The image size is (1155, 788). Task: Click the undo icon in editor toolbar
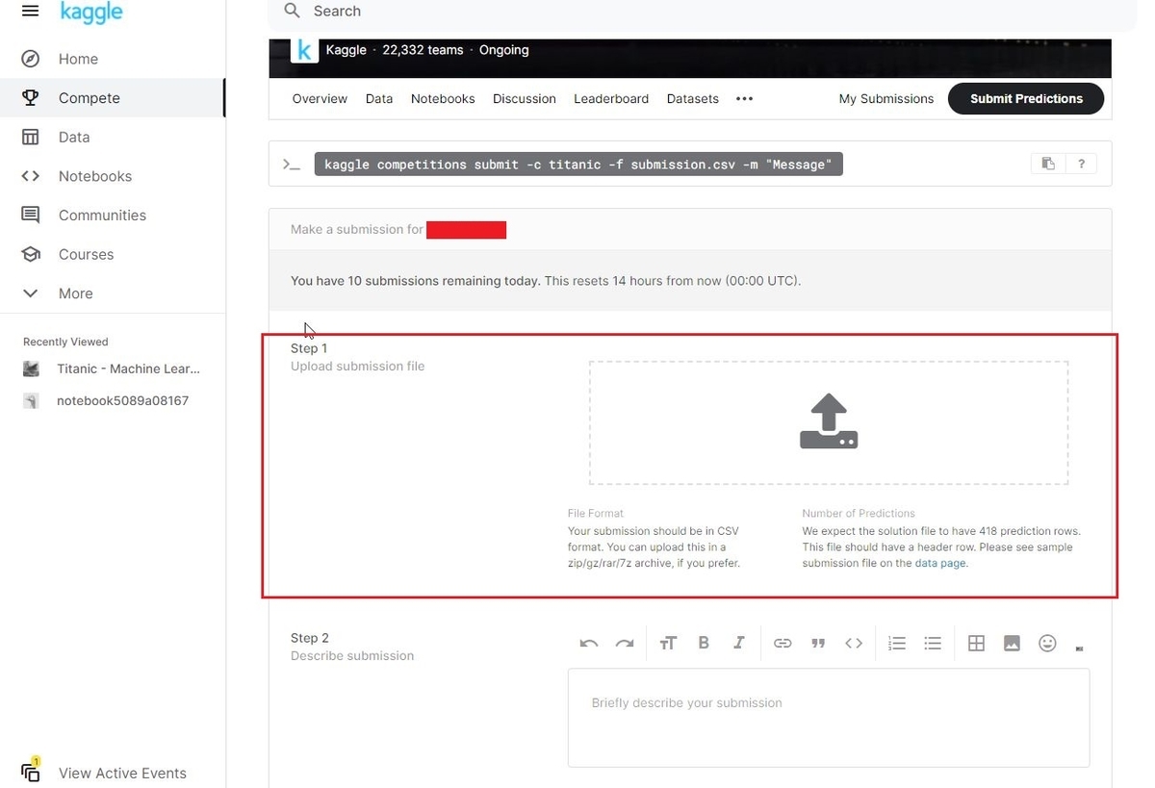(589, 644)
